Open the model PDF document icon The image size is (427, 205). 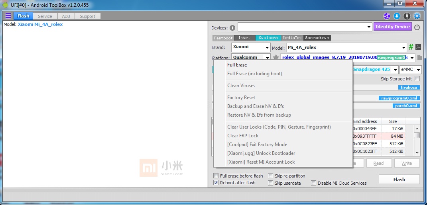tap(418, 47)
